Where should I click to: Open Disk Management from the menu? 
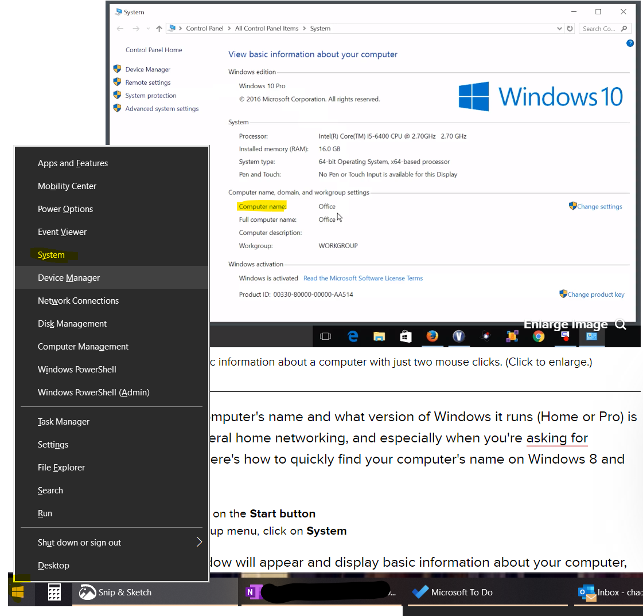point(112,324)
